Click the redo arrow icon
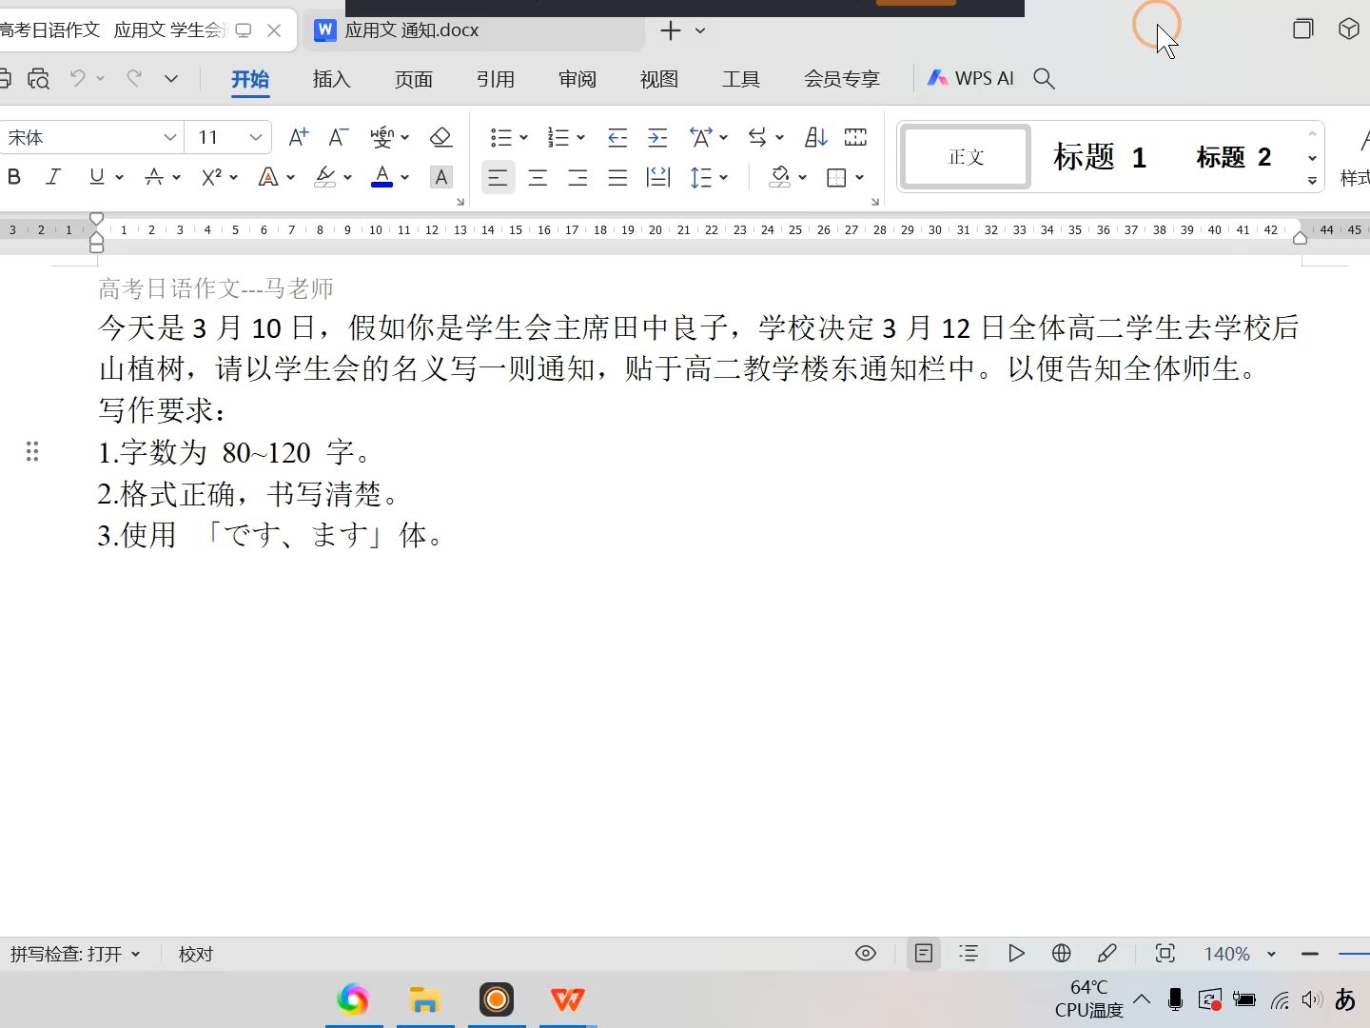The image size is (1370, 1028). (134, 78)
